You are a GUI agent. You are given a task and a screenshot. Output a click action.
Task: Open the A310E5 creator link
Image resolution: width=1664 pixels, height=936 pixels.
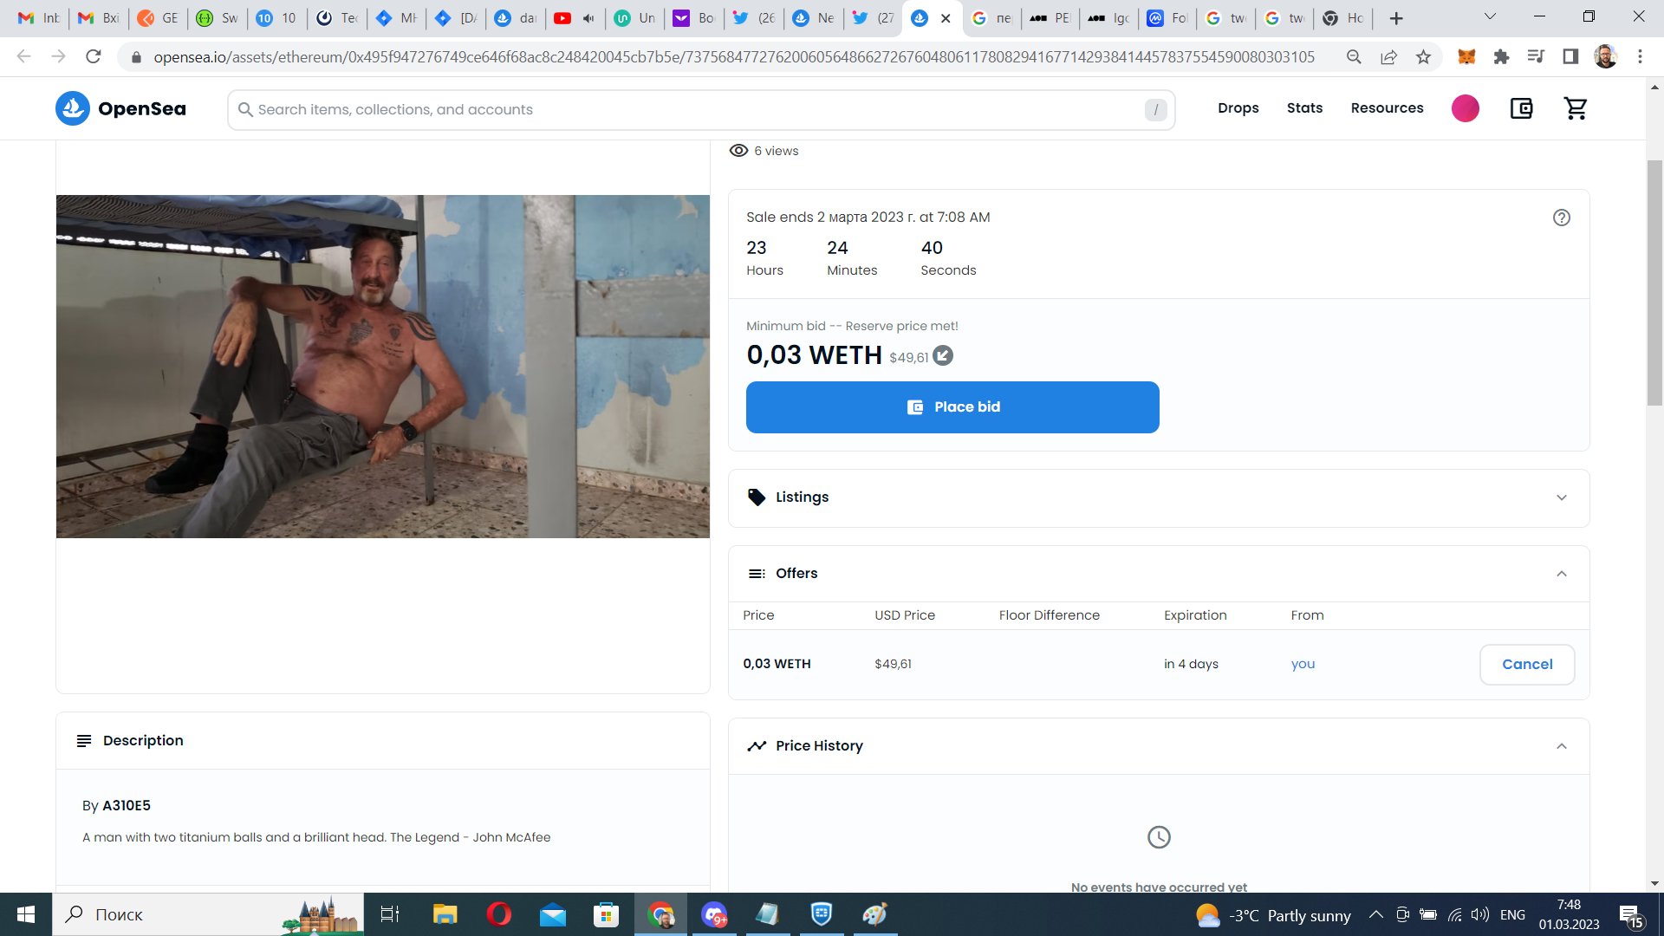pyautogui.click(x=127, y=806)
